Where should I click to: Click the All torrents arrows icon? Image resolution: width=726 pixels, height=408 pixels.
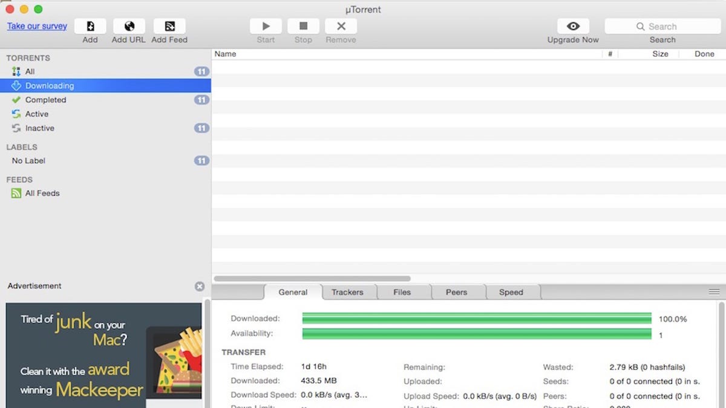(16, 71)
